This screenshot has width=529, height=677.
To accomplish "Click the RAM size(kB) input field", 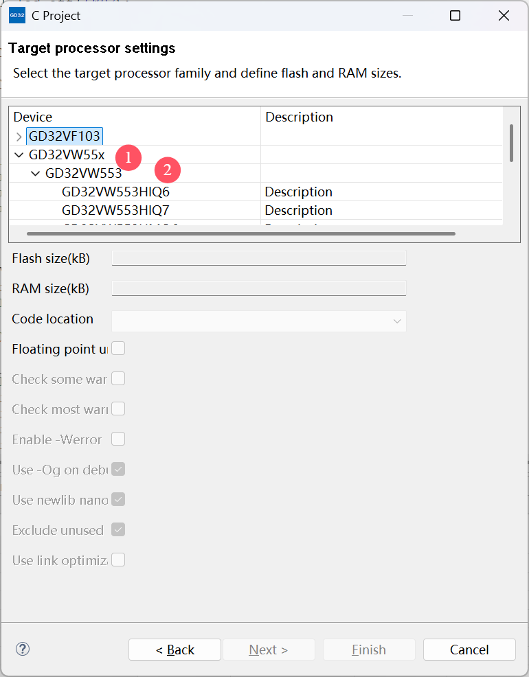I will (259, 288).
